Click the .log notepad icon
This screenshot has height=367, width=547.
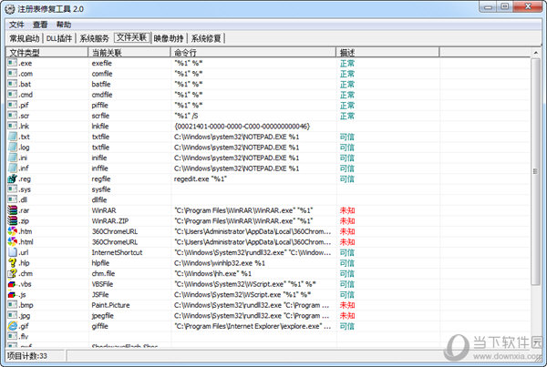pyautogui.click(x=13, y=147)
